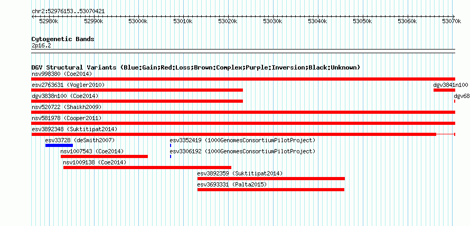Click the Cytogenetic Bands track title
The image size is (470, 226).
(x=63, y=39)
